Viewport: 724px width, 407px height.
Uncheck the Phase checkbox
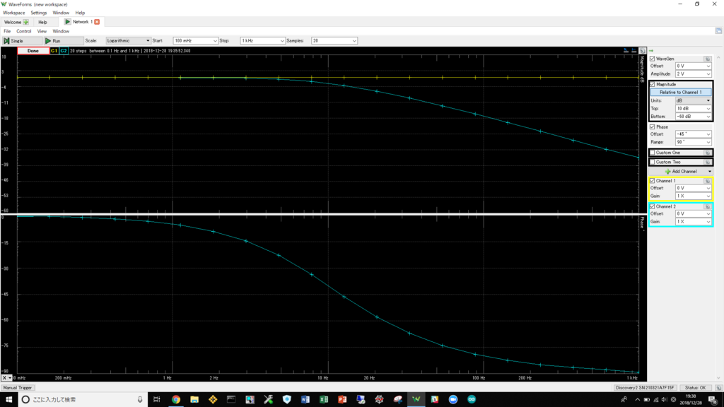[653, 127]
